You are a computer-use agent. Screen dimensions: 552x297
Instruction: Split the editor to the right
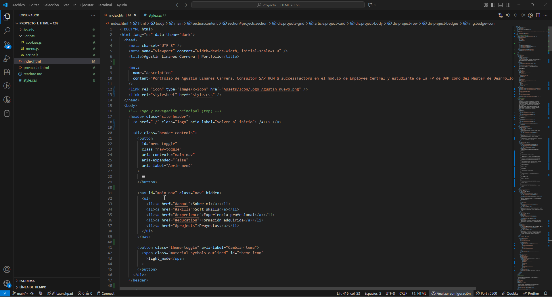pyautogui.click(x=538, y=15)
